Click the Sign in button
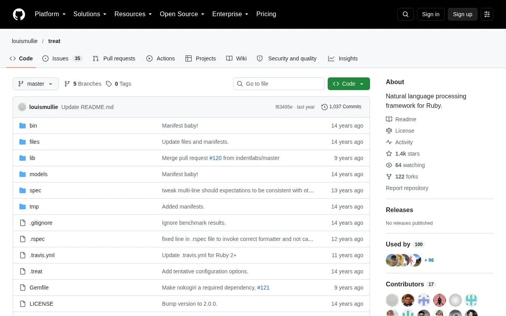Viewport: 506px width, 316px height. pyautogui.click(x=430, y=14)
